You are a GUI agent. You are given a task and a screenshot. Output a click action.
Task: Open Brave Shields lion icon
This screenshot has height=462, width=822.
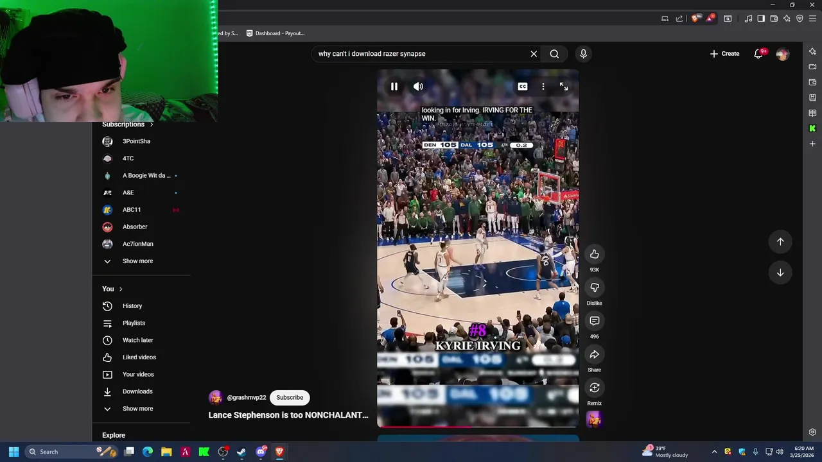(x=695, y=19)
